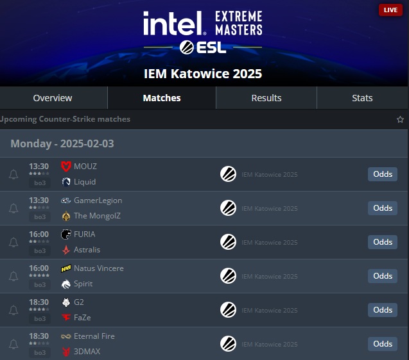The width and height of the screenshot is (409, 360).
Task: Click the GamerLegion team name
Action: 98,200
